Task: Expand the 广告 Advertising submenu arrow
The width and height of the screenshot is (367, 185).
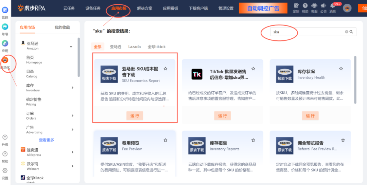Action: (x=73, y=130)
